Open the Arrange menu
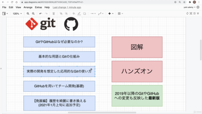 coord(28,7)
